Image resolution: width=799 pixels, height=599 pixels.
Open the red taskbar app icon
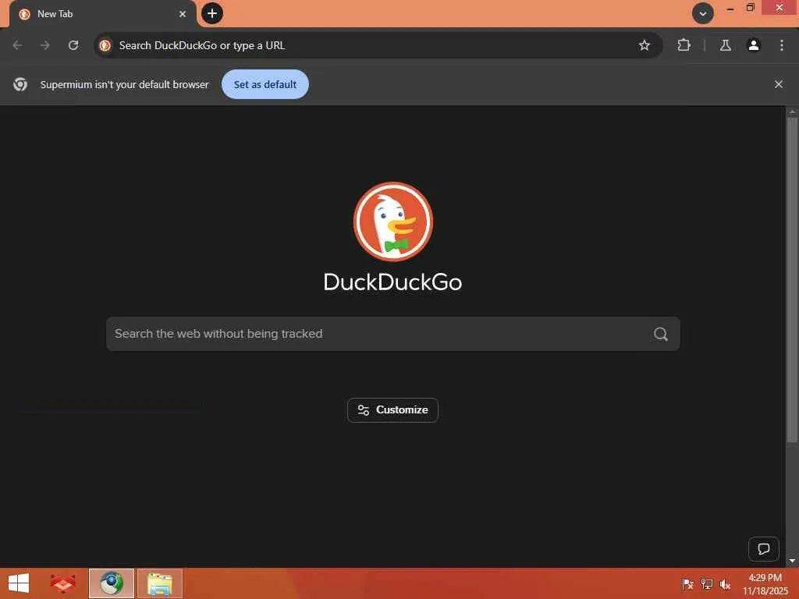62,583
